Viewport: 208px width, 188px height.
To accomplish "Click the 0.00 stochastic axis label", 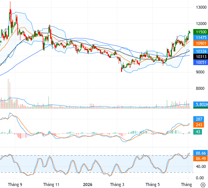I will pos(200,178).
